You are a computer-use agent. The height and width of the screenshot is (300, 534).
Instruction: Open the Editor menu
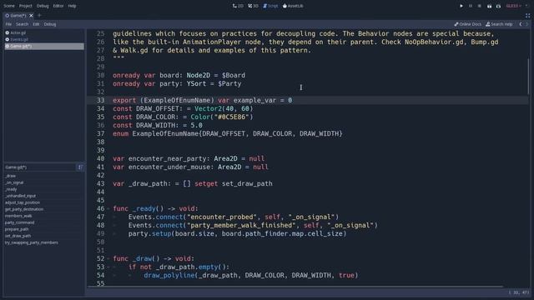point(58,6)
